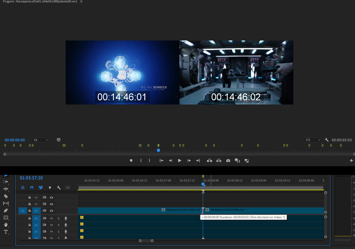The height and width of the screenshot is (249, 355).
Task: Select the Pen tool
Action: 6,210
